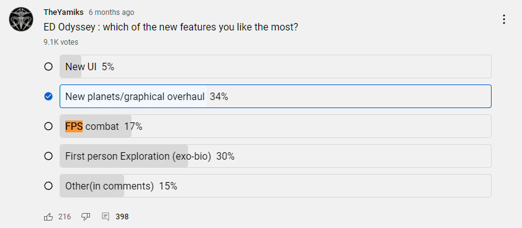Click the 216 likes count

click(65, 217)
